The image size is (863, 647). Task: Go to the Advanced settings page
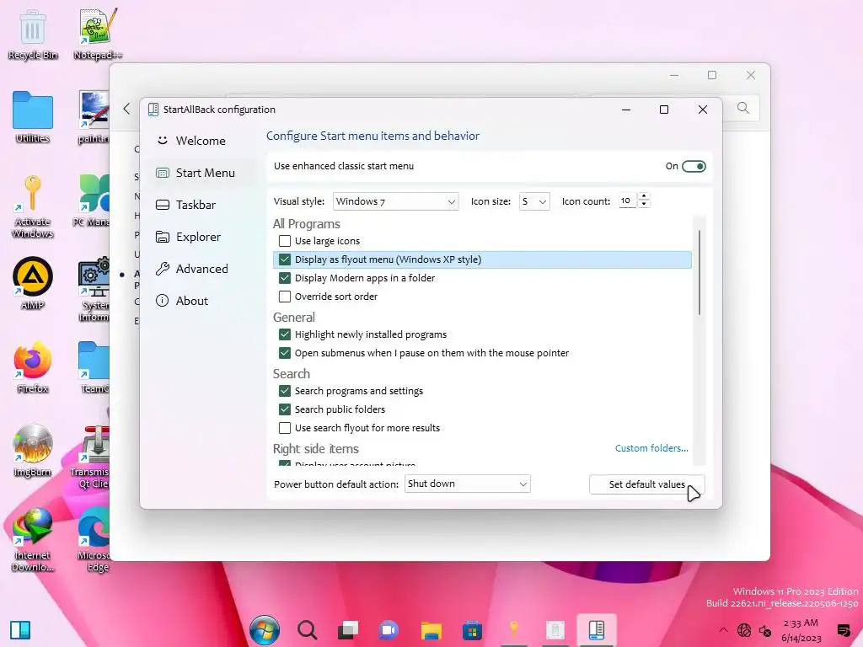(x=201, y=269)
